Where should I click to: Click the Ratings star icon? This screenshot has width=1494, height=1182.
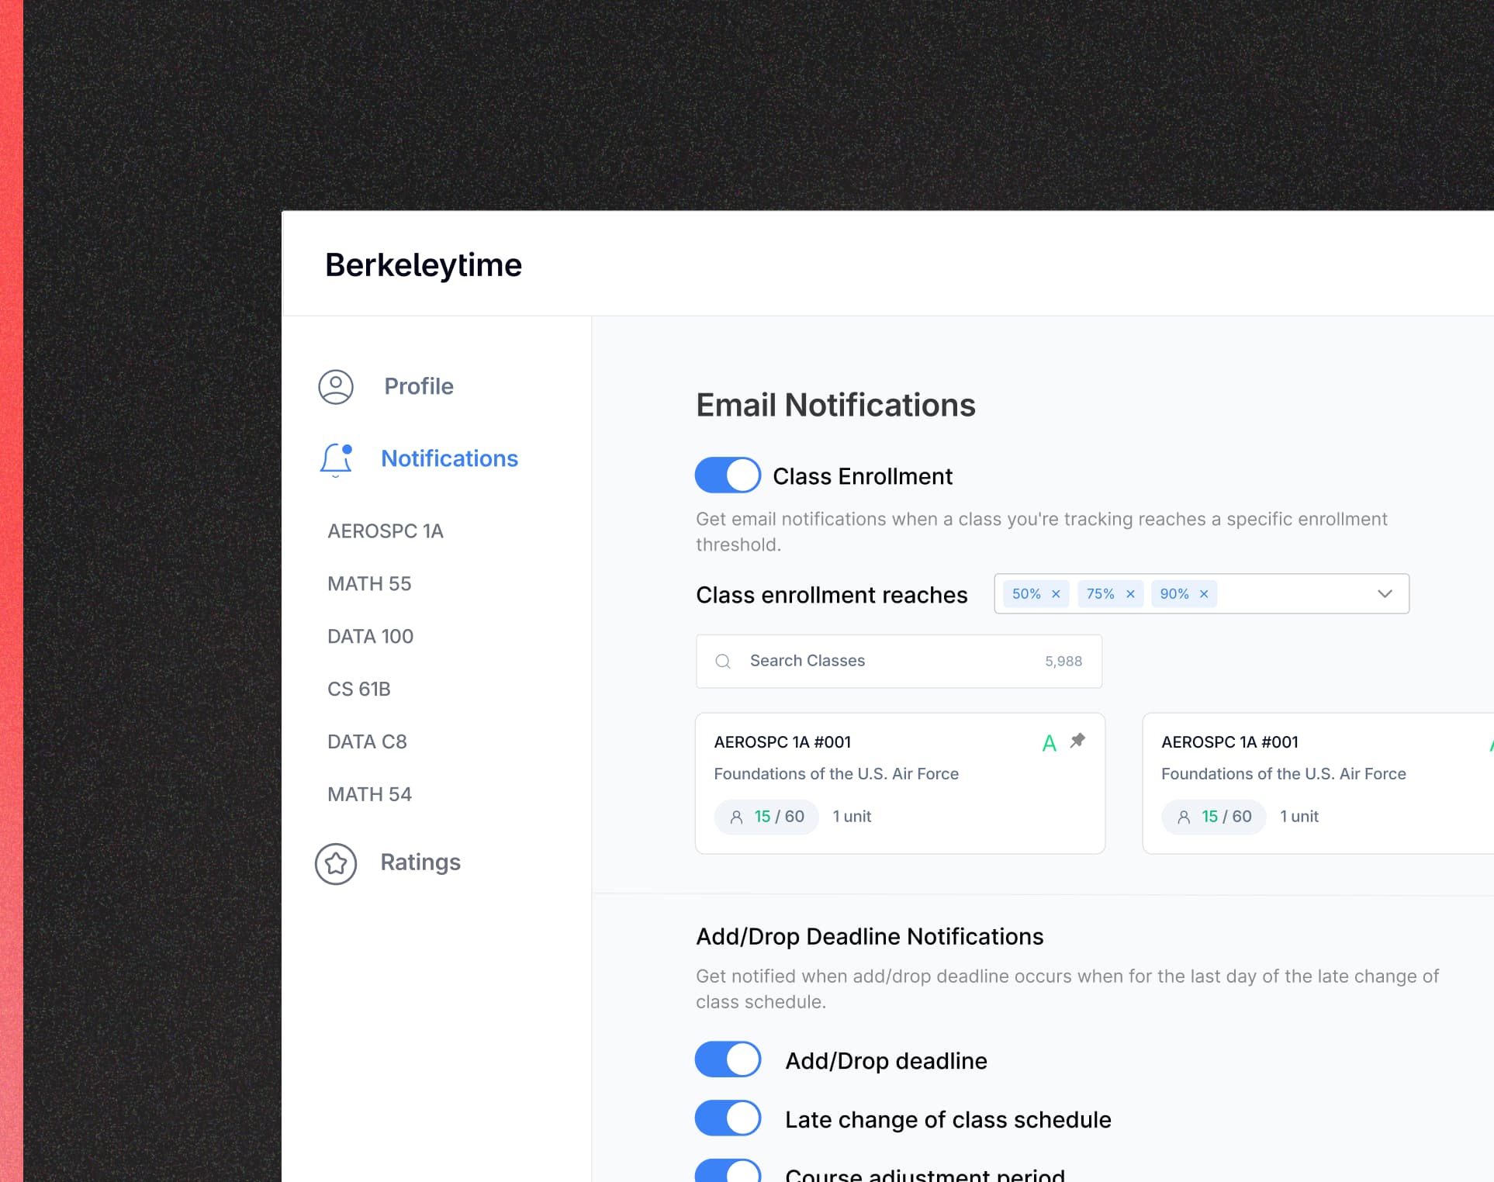pos(336,863)
